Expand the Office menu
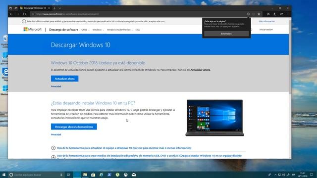This screenshot has height=178, width=317. 85,30
